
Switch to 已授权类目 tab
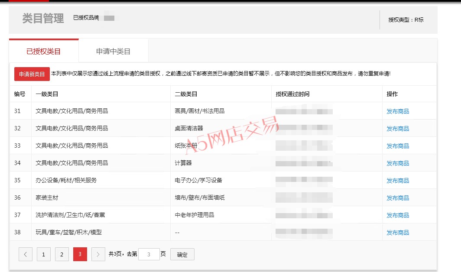coord(44,52)
